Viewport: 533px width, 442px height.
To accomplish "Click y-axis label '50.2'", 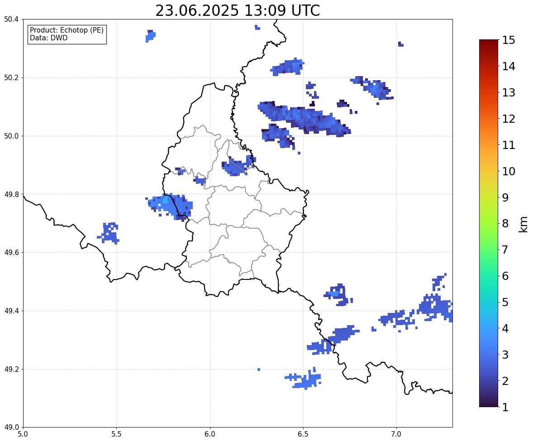I will click(11, 77).
